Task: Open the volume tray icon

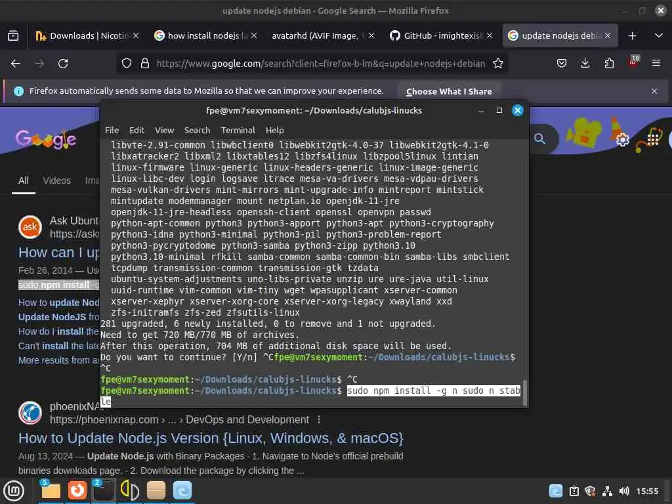Action: 624,491
